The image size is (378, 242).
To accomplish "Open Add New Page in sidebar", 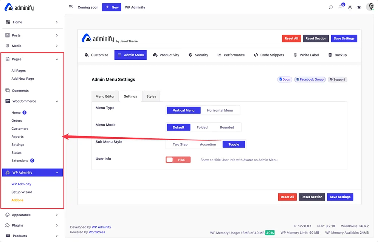I will [23, 79].
